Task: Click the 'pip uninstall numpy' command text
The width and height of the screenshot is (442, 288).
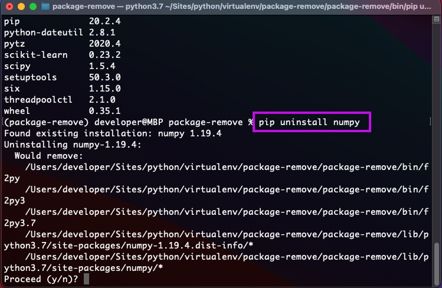Action: 309,122
